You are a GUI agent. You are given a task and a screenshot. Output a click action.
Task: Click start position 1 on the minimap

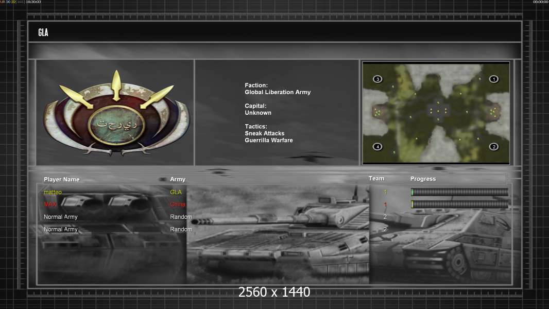[x=493, y=79]
